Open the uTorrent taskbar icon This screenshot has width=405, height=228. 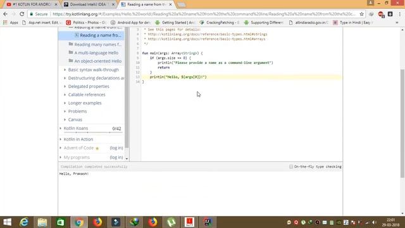pos(171,222)
